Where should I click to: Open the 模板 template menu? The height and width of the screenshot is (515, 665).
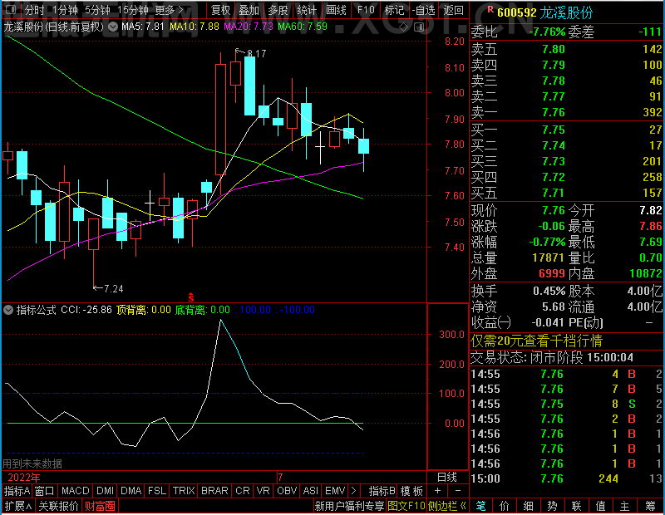point(411,491)
